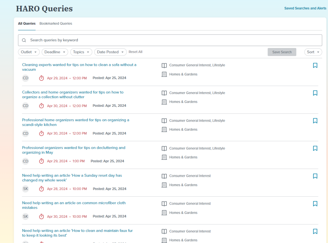The image size is (328, 243).
Task: Click the Save Search button
Action: pos(282,52)
